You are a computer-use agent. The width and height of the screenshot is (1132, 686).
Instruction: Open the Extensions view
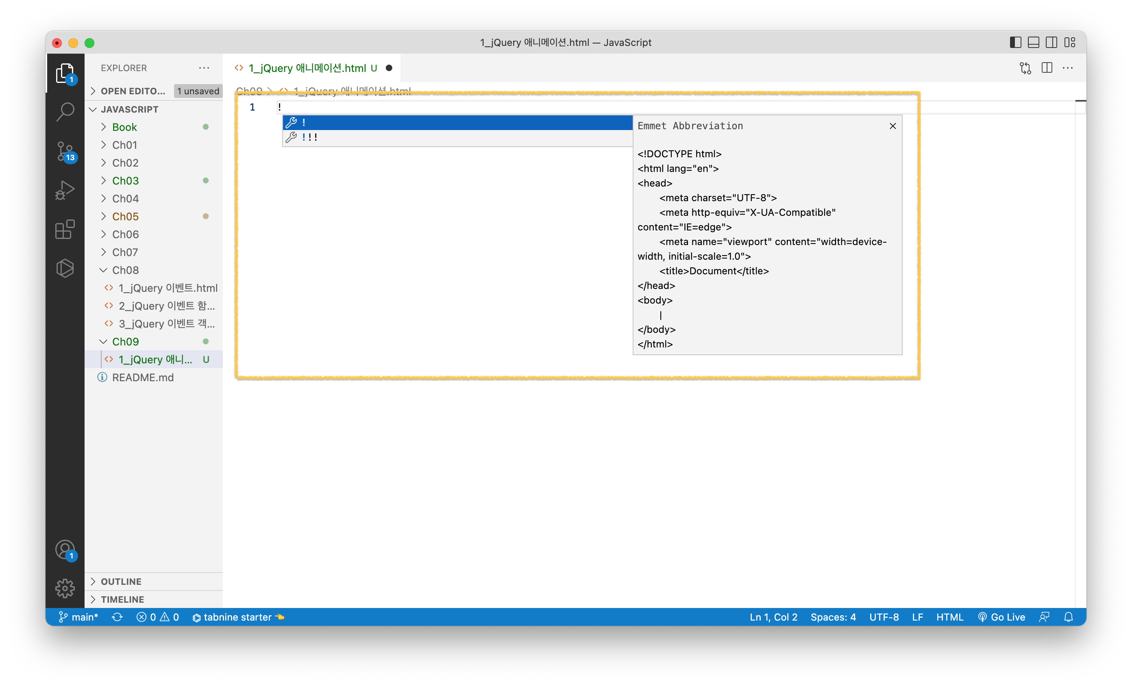[x=65, y=230]
